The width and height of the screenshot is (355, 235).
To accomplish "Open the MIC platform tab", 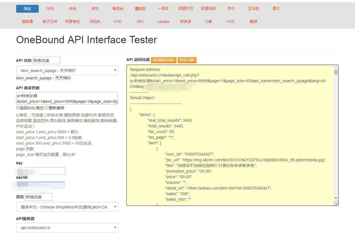I will point(141,21).
